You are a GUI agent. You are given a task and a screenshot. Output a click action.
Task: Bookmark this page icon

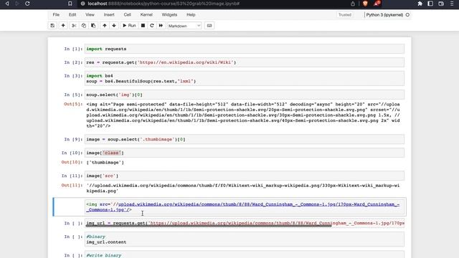click(70, 4)
